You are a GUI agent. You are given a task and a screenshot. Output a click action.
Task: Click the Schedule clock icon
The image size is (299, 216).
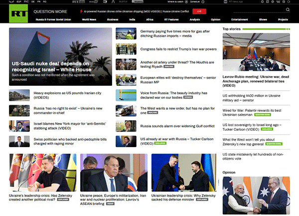[203, 1]
